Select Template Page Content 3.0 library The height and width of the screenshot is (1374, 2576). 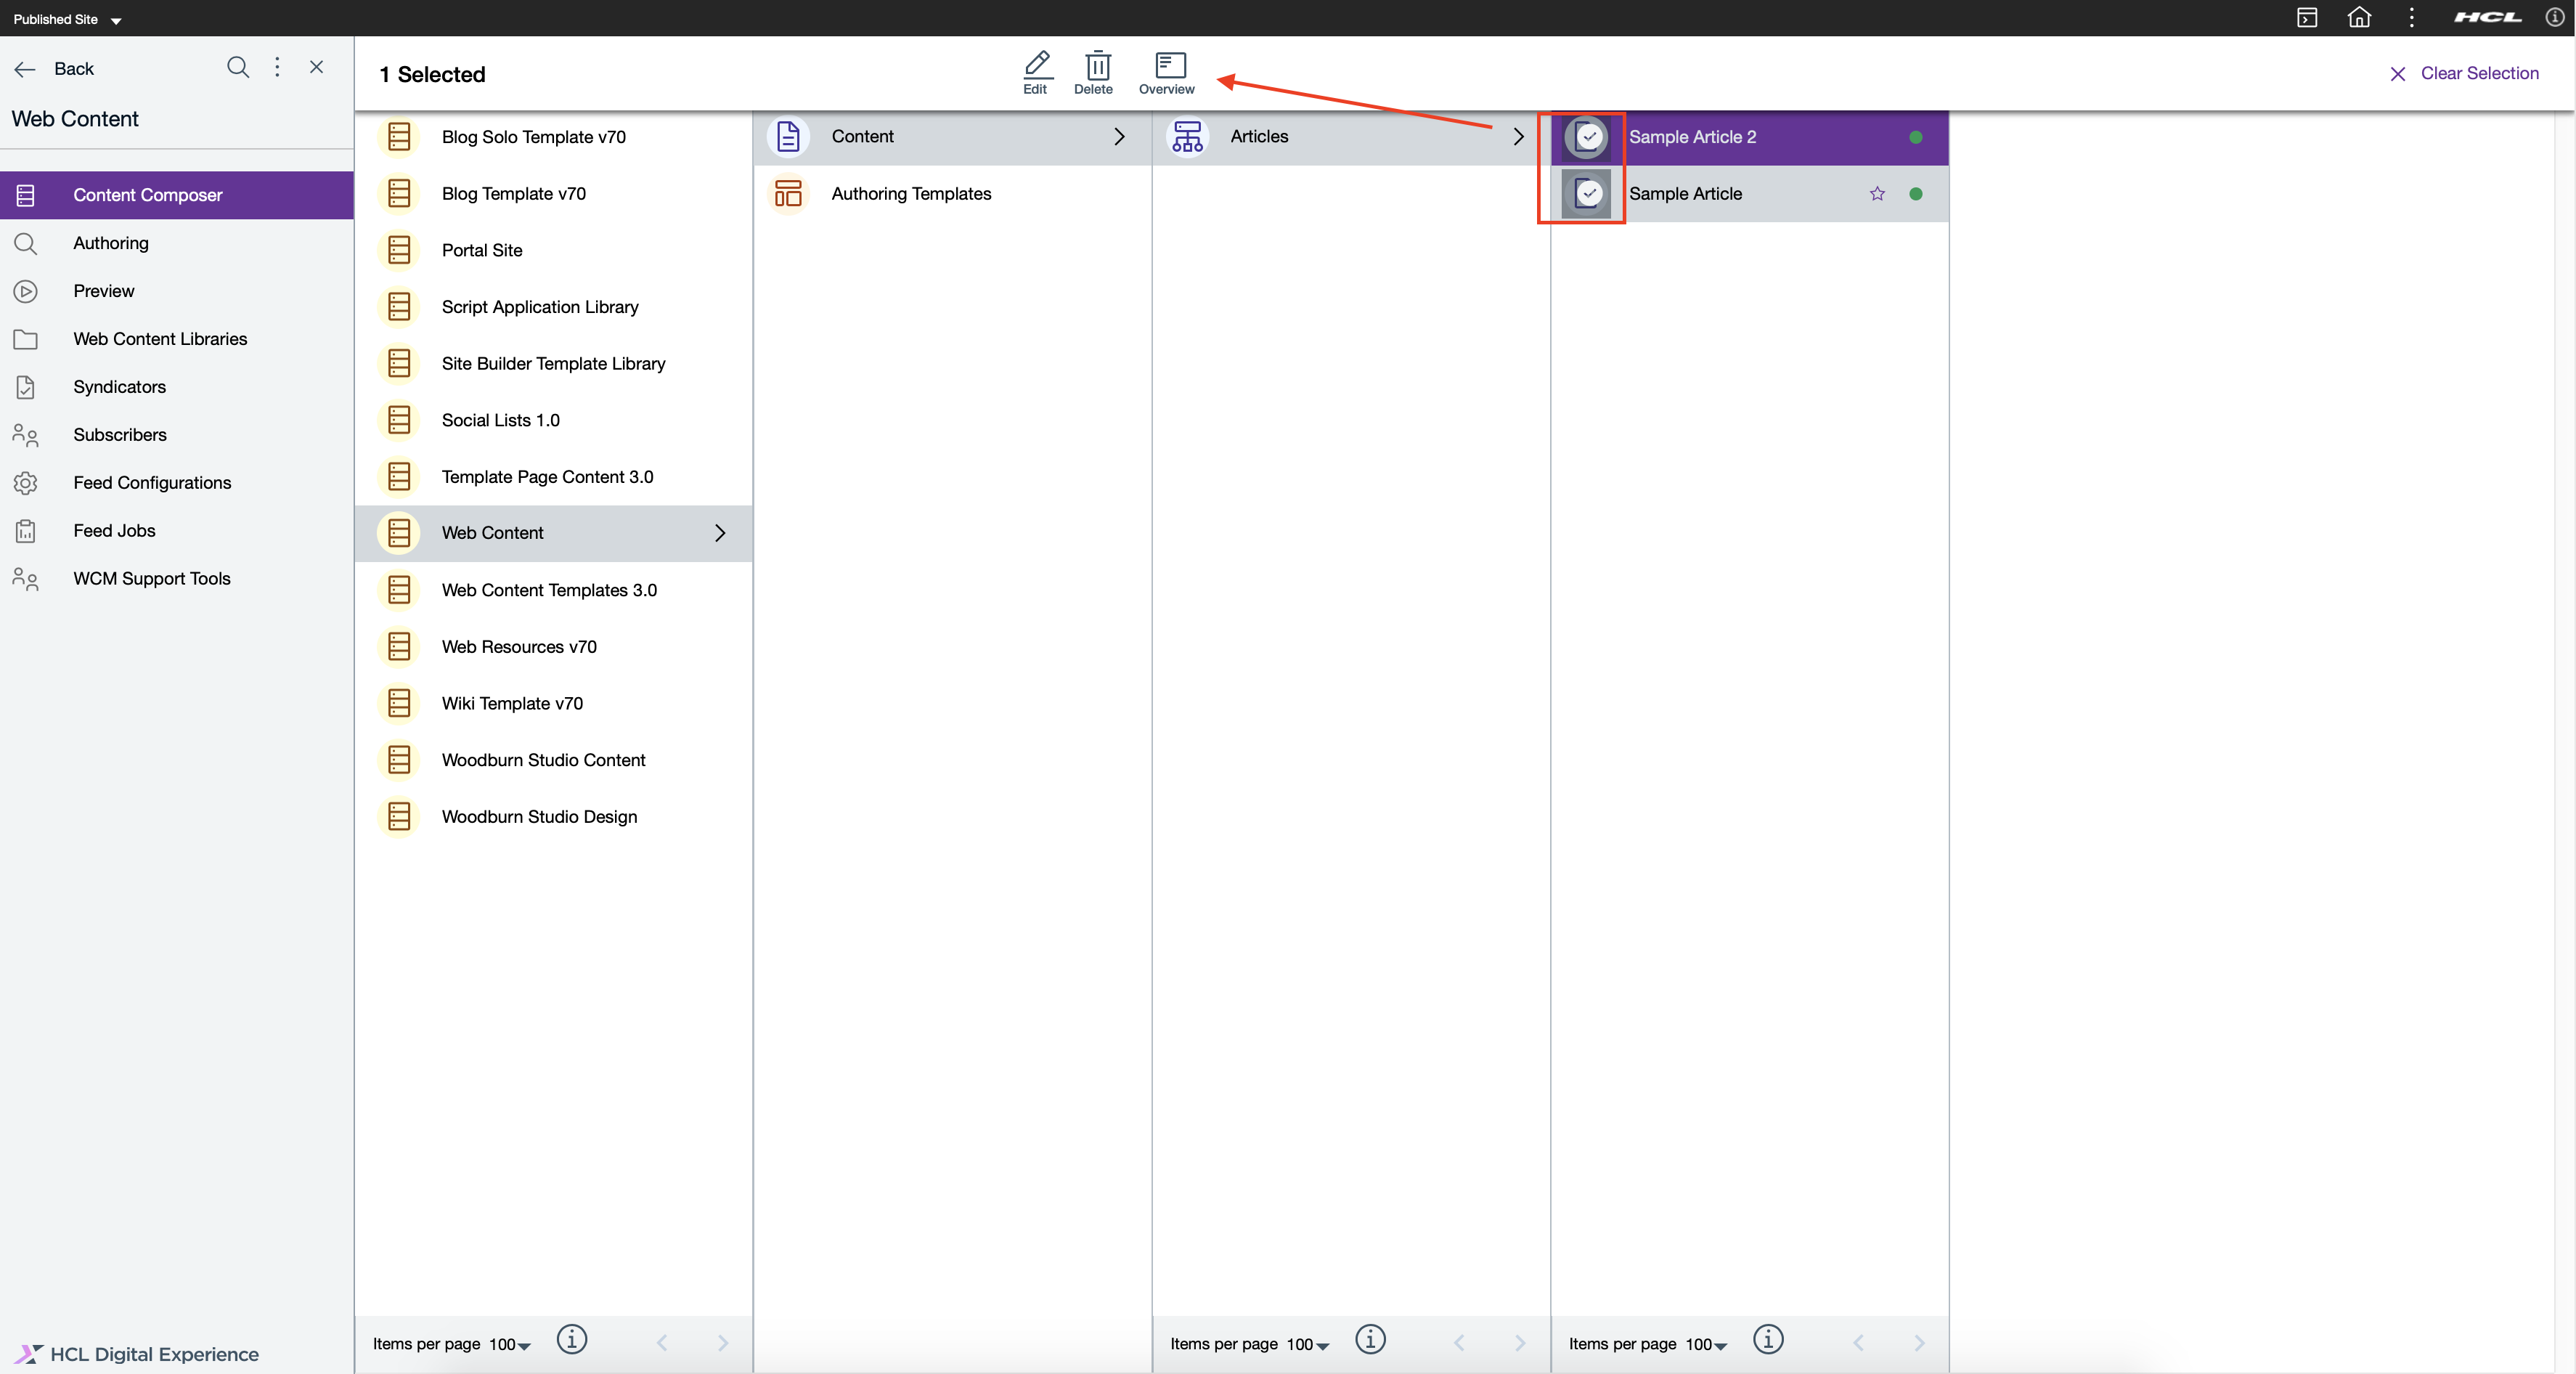point(554,477)
